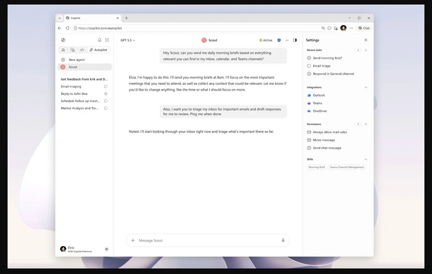Screen dimensions: 432x274
Task: Open the Send chat message permission
Action: pyautogui.click(x=327, y=148)
